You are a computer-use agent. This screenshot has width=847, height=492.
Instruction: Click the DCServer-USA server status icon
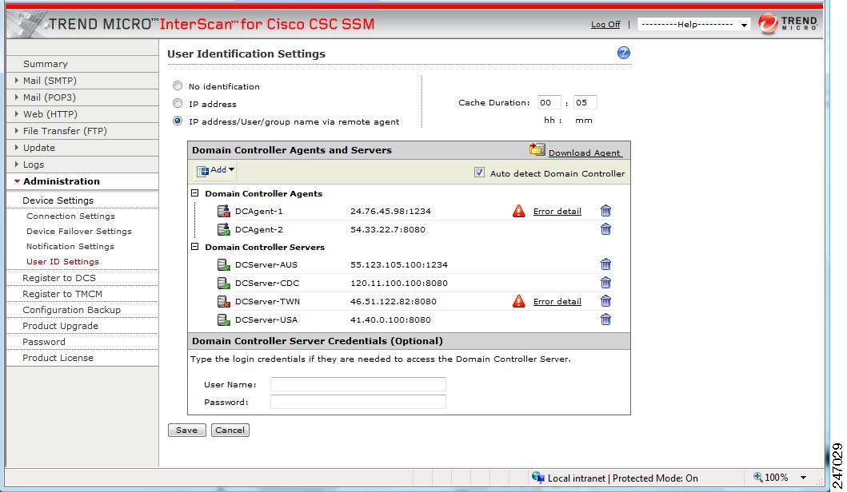point(224,319)
